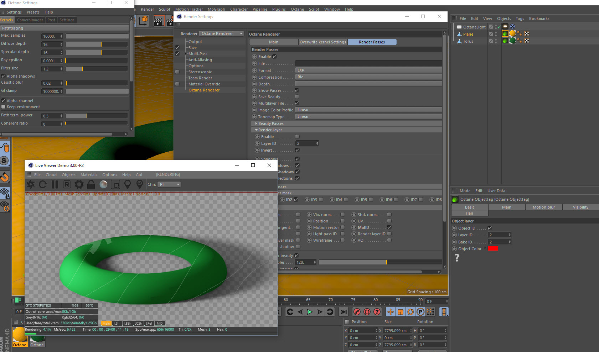Click the material picker pin icon marked M
599x352 pixels.
pyautogui.click(x=140, y=184)
